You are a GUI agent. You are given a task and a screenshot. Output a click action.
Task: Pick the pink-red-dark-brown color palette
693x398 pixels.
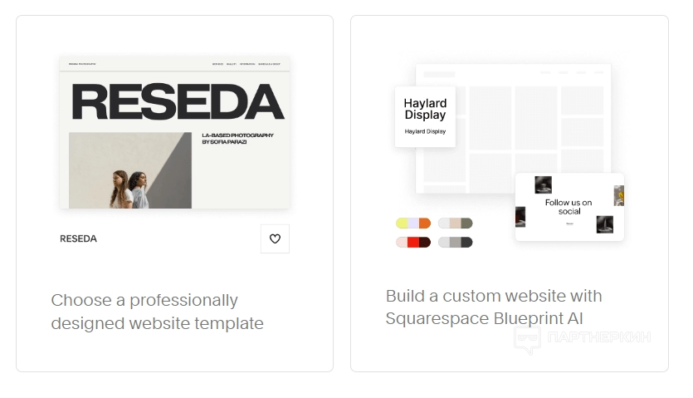coord(413,243)
